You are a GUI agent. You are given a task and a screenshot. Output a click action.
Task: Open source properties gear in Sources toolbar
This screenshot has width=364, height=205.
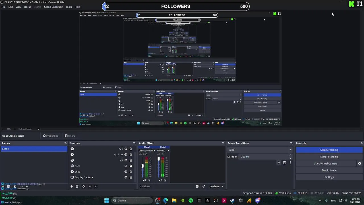pyautogui.click(x=84, y=186)
